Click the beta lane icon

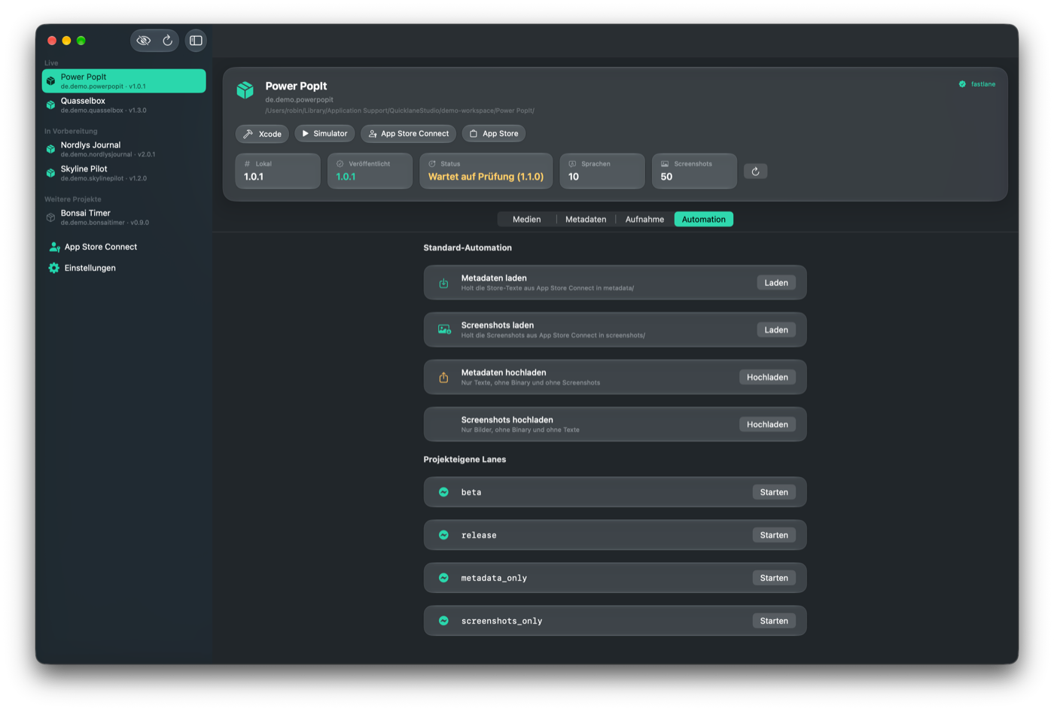(443, 493)
